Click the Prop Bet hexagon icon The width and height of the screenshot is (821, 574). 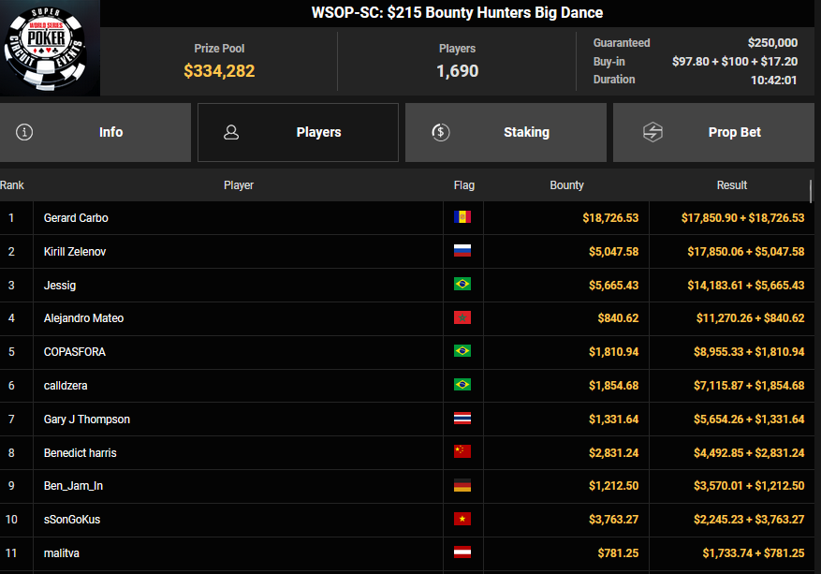pyautogui.click(x=652, y=132)
